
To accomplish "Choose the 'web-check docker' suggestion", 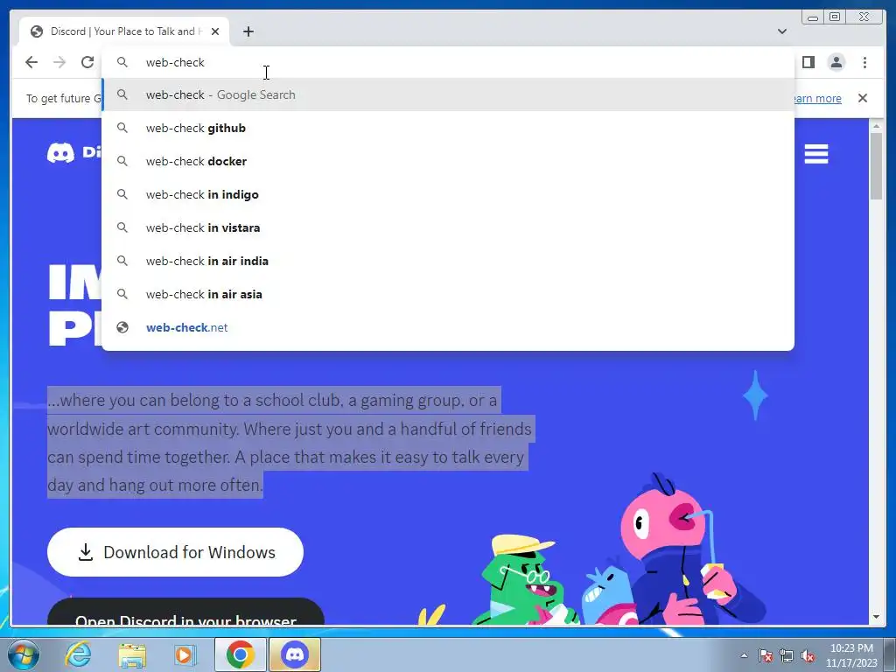I will 448,161.
